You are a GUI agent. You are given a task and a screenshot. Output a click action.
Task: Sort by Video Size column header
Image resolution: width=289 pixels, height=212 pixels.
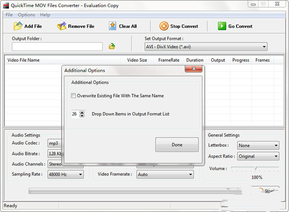click(137, 60)
